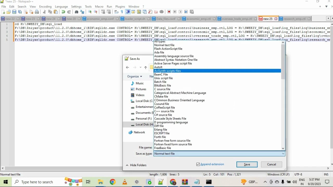Click the Undo arrow icon
Image resolution: width=333 pixels, height=187 pixels.
(x=63, y=12)
